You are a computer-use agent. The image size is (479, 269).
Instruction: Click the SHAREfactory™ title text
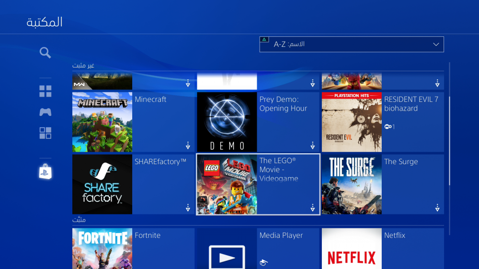click(x=160, y=161)
